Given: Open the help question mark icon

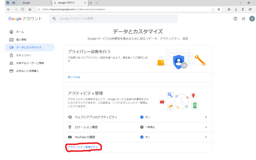Looking at the screenshot, I should click(235, 18).
